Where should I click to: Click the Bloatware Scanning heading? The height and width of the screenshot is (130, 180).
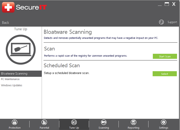[x=68, y=32]
